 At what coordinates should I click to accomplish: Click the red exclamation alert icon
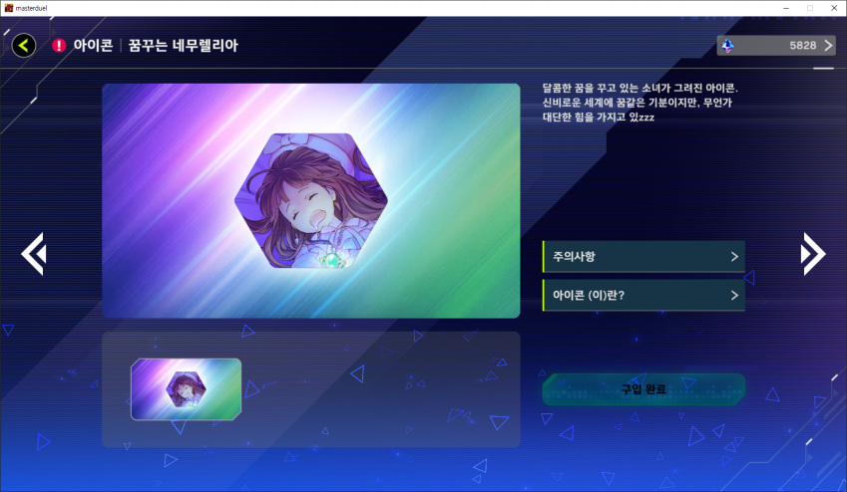(x=59, y=46)
